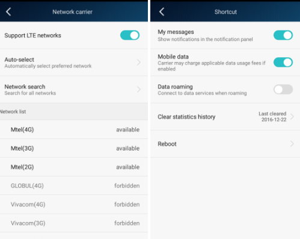
Task: Disable My messages notifications switch
Action: (283, 35)
